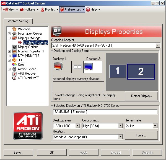The height and width of the screenshot is (160, 166).
Task: Click the 3D settings icon
Action: [x=14, y=60]
